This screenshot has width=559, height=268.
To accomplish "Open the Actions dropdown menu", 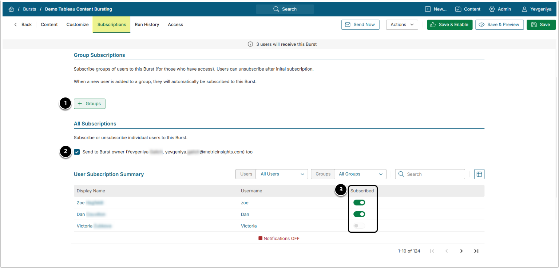I will (x=402, y=25).
